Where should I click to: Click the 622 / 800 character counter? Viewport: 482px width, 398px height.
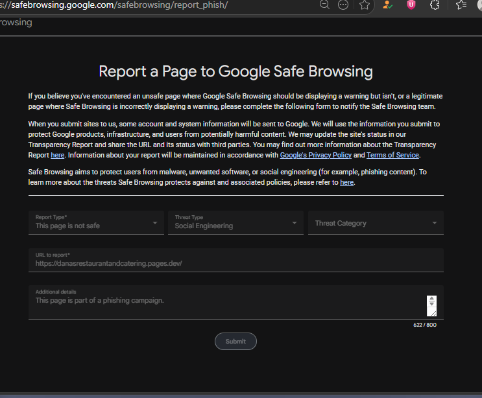425,325
